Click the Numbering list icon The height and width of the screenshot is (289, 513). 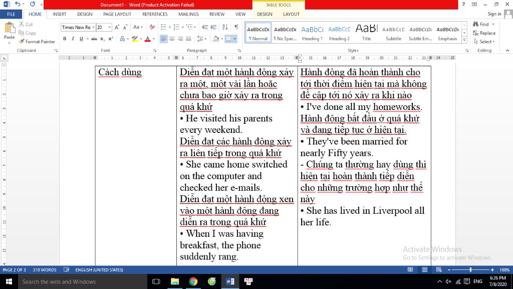[x=177, y=27]
